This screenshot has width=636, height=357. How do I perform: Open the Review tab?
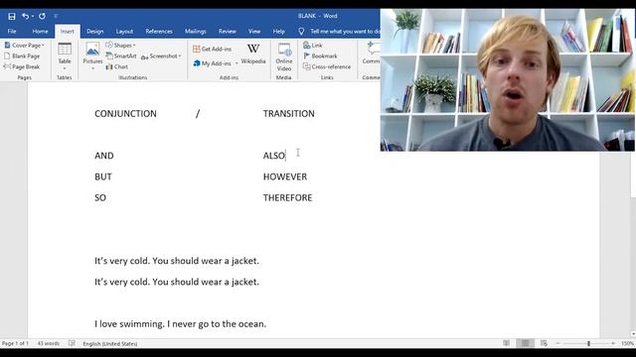(228, 31)
